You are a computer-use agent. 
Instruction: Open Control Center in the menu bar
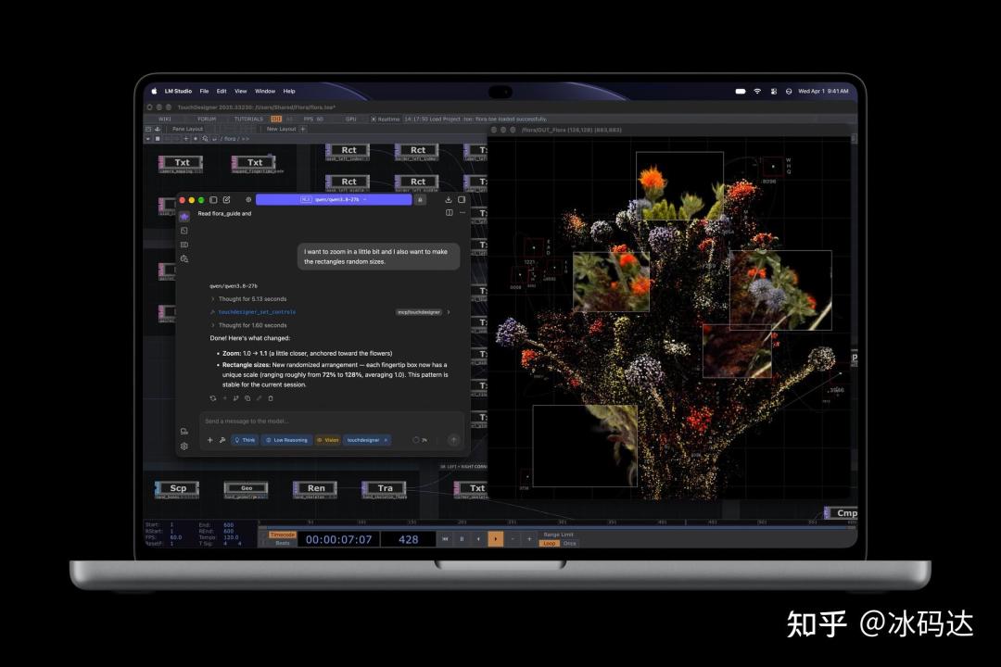tap(773, 92)
